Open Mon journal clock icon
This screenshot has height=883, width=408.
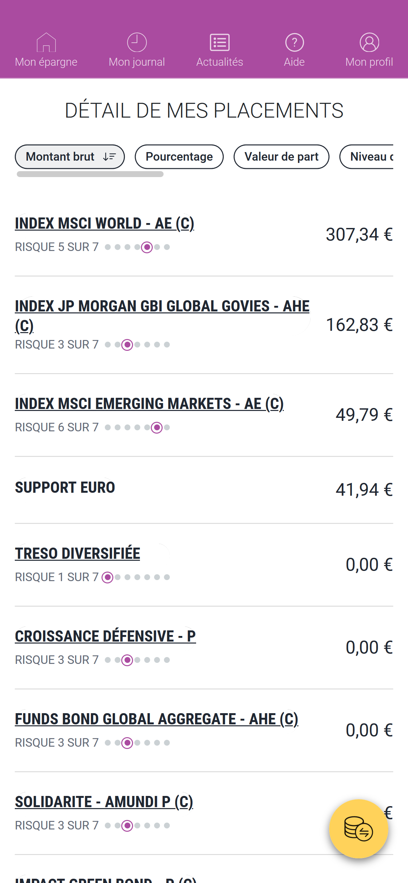(137, 42)
